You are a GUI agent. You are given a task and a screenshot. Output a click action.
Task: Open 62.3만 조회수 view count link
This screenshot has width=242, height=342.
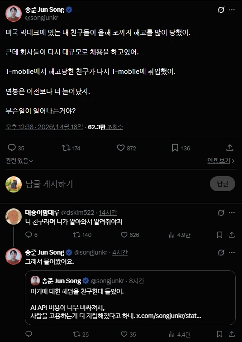[105, 127]
